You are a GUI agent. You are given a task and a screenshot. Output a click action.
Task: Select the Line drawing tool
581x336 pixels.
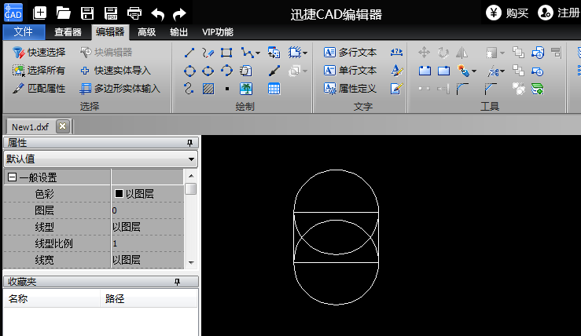point(189,53)
